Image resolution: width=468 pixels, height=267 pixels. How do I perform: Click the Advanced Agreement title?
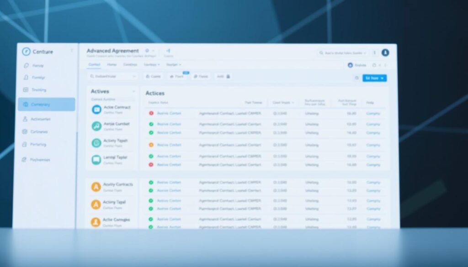point(112,51)
